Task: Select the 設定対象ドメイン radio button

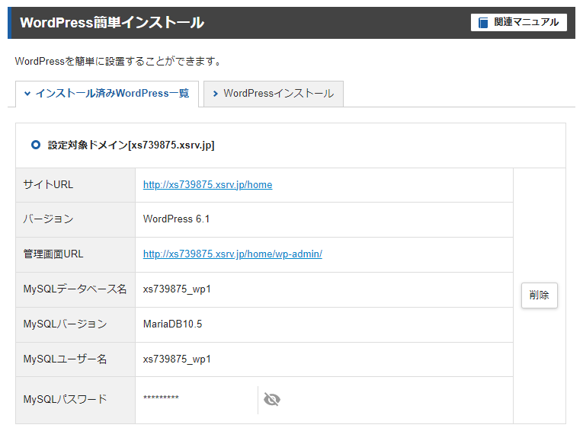Action: pyautogui.click(x=36, y=145)
